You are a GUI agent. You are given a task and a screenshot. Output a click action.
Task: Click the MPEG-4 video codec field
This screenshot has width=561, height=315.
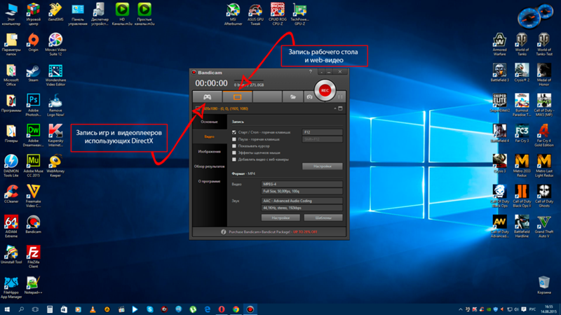pyautogui.click(x=302, y=184)
